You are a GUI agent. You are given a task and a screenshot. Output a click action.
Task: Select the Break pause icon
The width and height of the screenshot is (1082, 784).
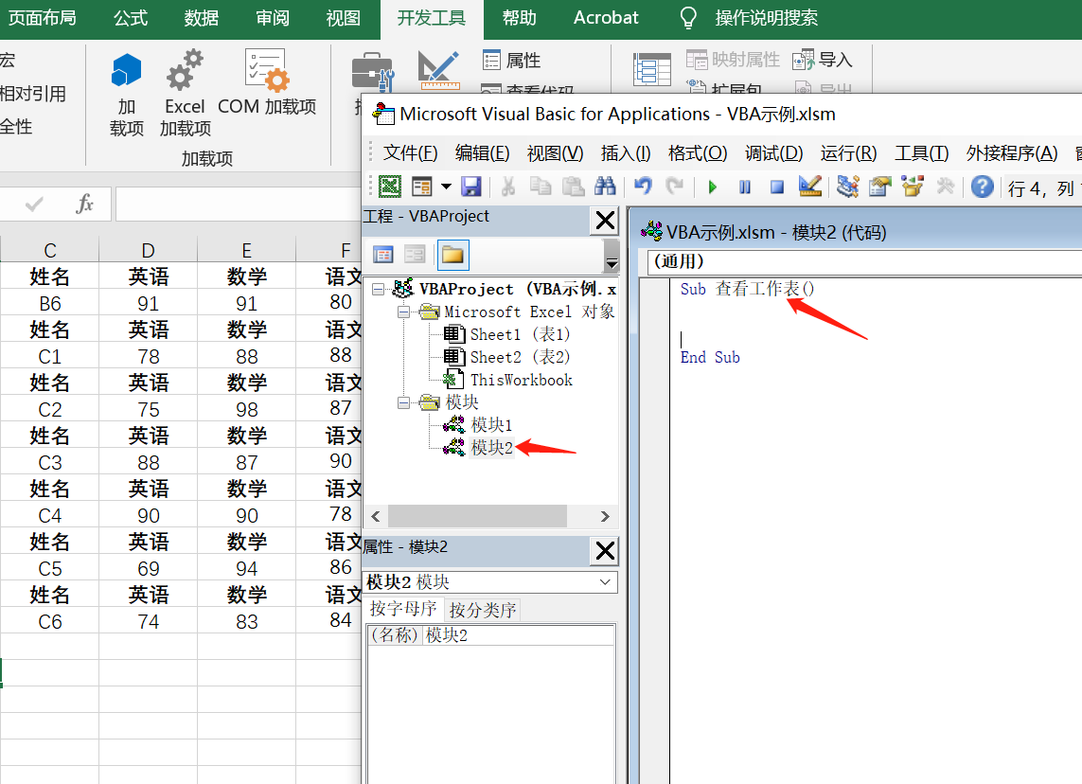click(745, 186)
